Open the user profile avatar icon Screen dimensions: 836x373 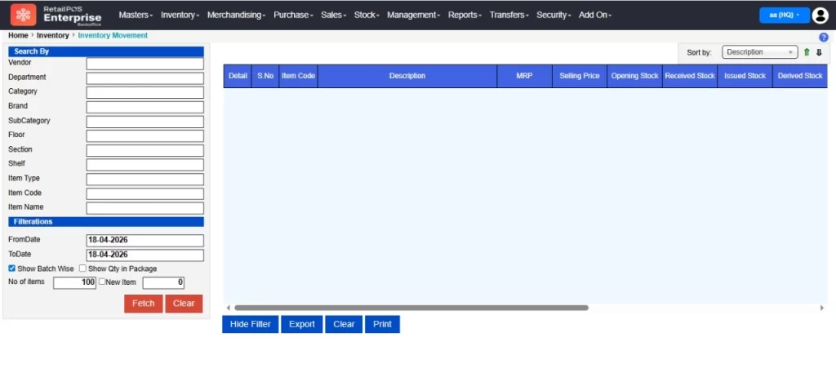(820, 16)
